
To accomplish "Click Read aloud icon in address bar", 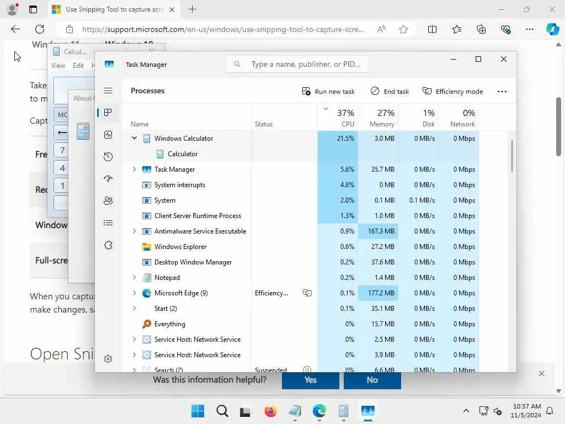I will coord(381,29).
